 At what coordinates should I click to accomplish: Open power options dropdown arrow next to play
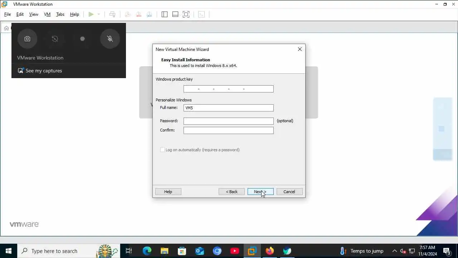99,14
